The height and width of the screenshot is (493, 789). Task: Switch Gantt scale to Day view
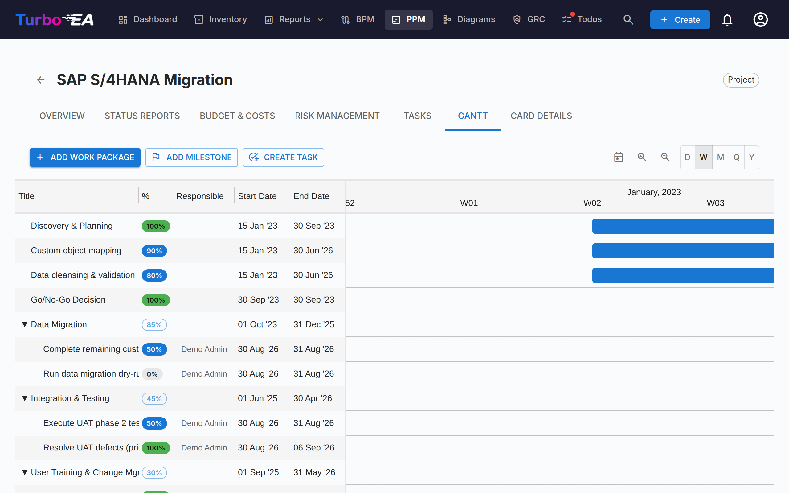687,157
